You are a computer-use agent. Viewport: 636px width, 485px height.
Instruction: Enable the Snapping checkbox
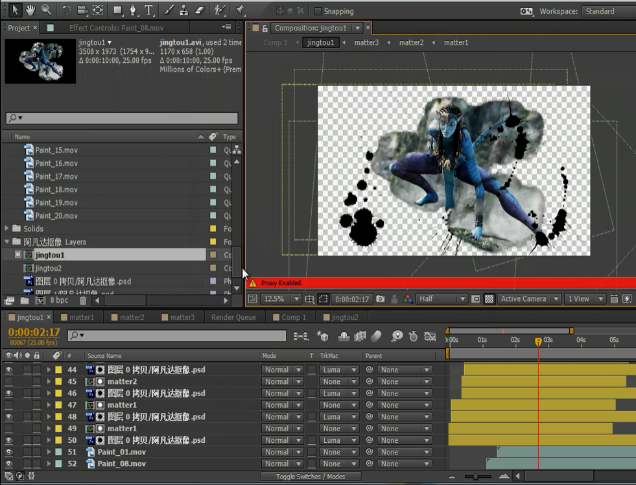coord(318,12)
